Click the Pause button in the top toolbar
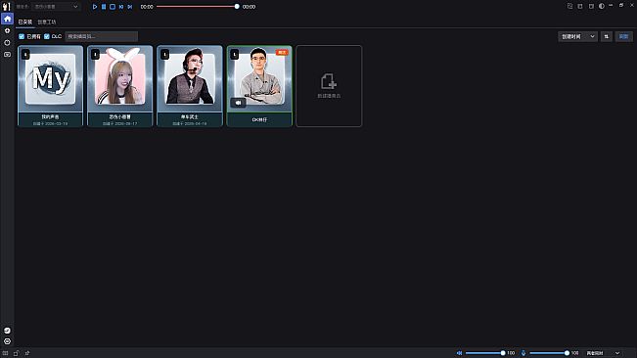637x358 pixels. (104, 7)
